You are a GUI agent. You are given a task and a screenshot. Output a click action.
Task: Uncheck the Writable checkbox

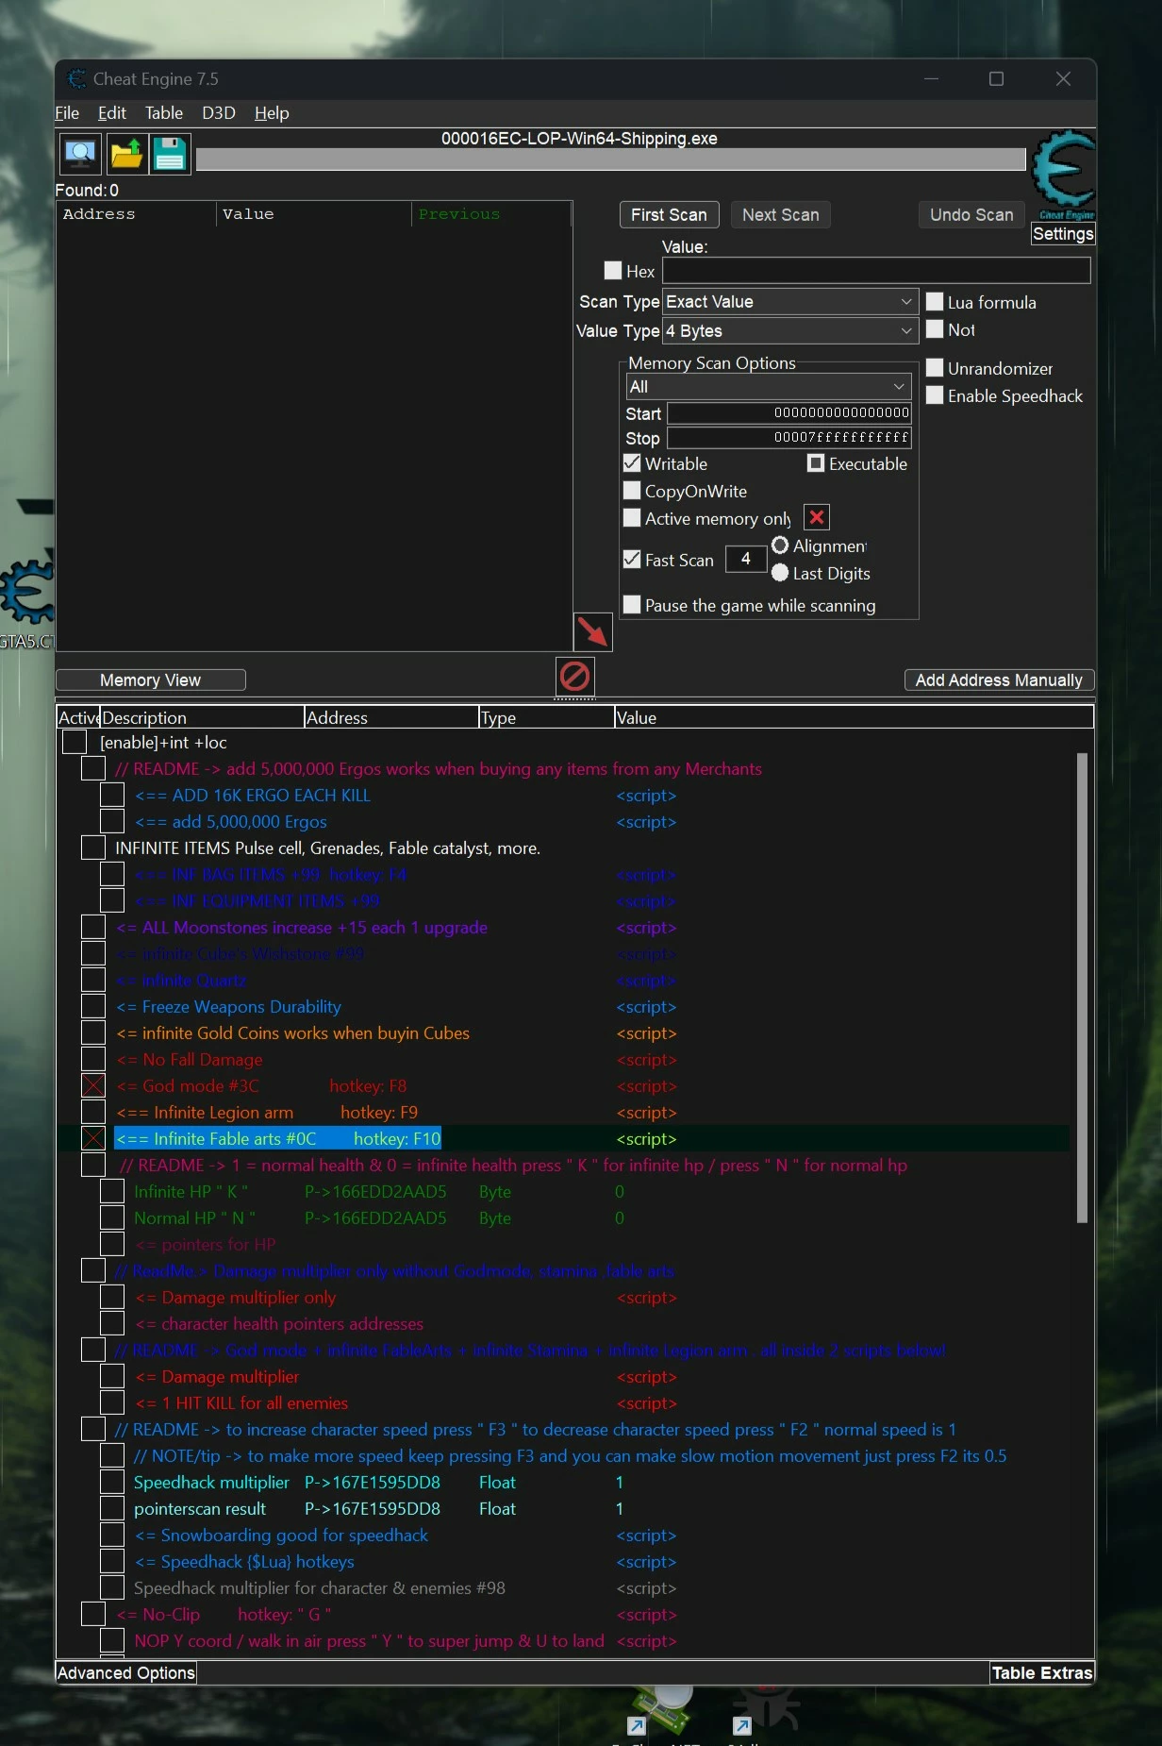coord(632,463)
